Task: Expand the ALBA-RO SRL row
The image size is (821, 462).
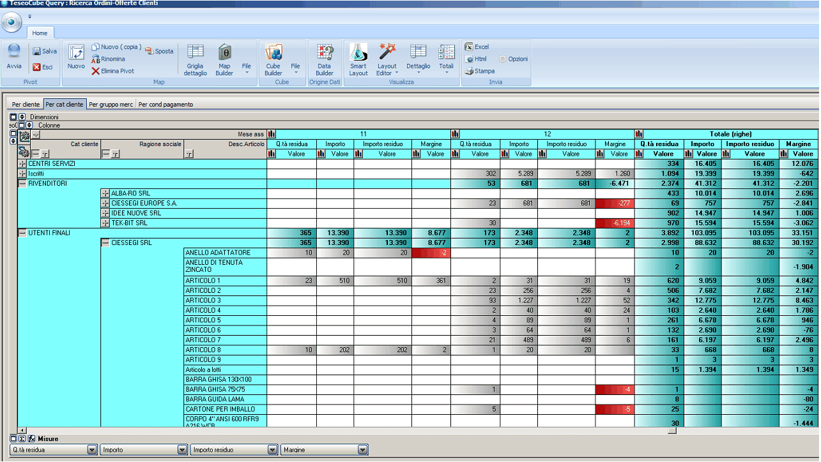Action: (x=106, y=193)
